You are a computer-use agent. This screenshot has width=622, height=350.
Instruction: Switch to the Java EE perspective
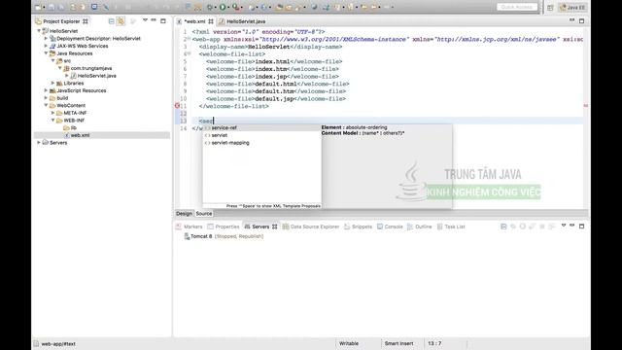(572, 7)
